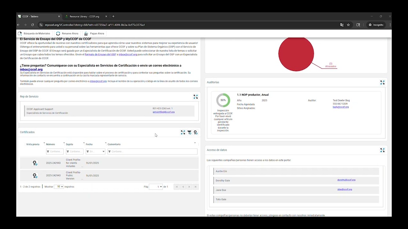This screenshot has width=408, height=229.
Task: Open the Mostrar records-per-page dropdown
Action: (59, 187)
